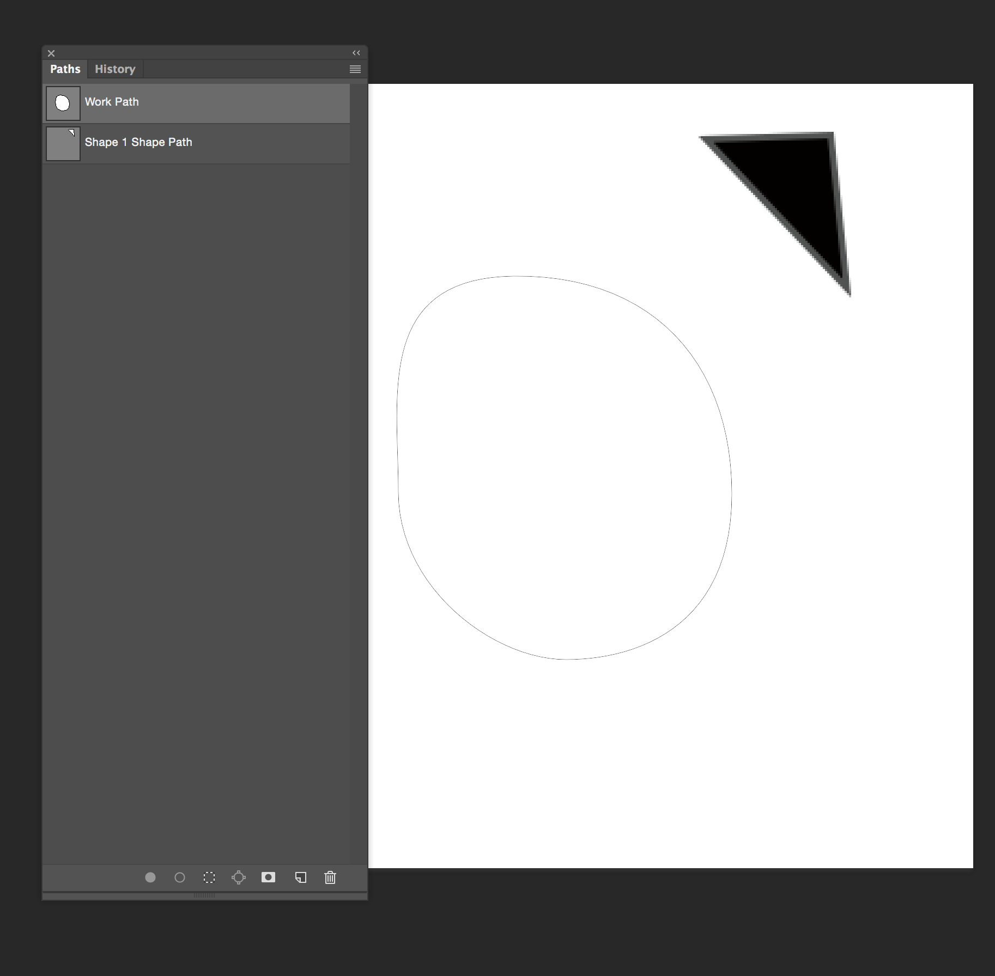Stroke the path with the brush
The image size is (995, 976).
click(180, 877)
